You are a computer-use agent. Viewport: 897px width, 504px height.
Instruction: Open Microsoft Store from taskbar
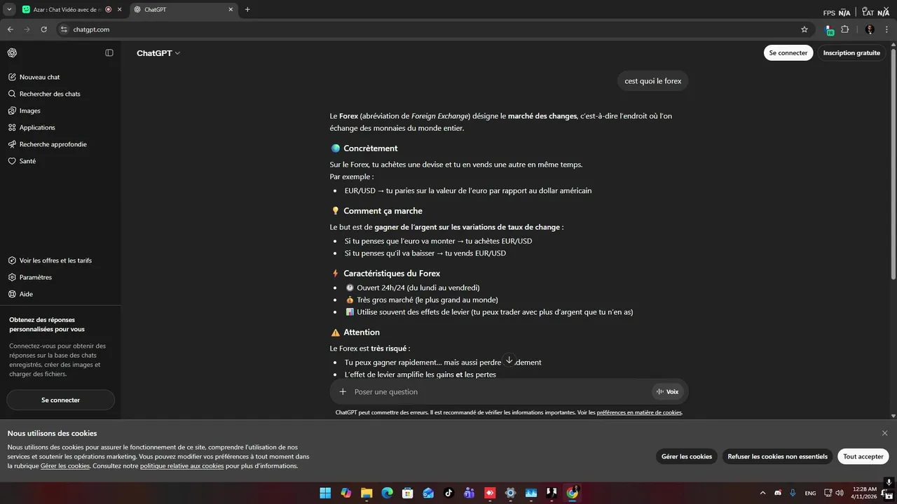click(407, 493)
